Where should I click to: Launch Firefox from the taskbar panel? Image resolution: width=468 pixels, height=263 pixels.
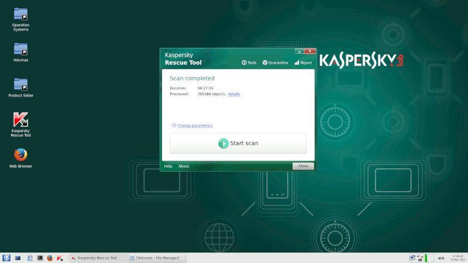tap(50, 258)
